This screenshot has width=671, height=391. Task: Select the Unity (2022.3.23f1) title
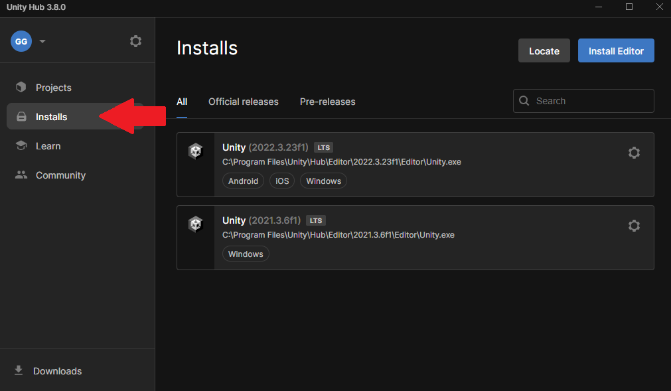[265, 147]
